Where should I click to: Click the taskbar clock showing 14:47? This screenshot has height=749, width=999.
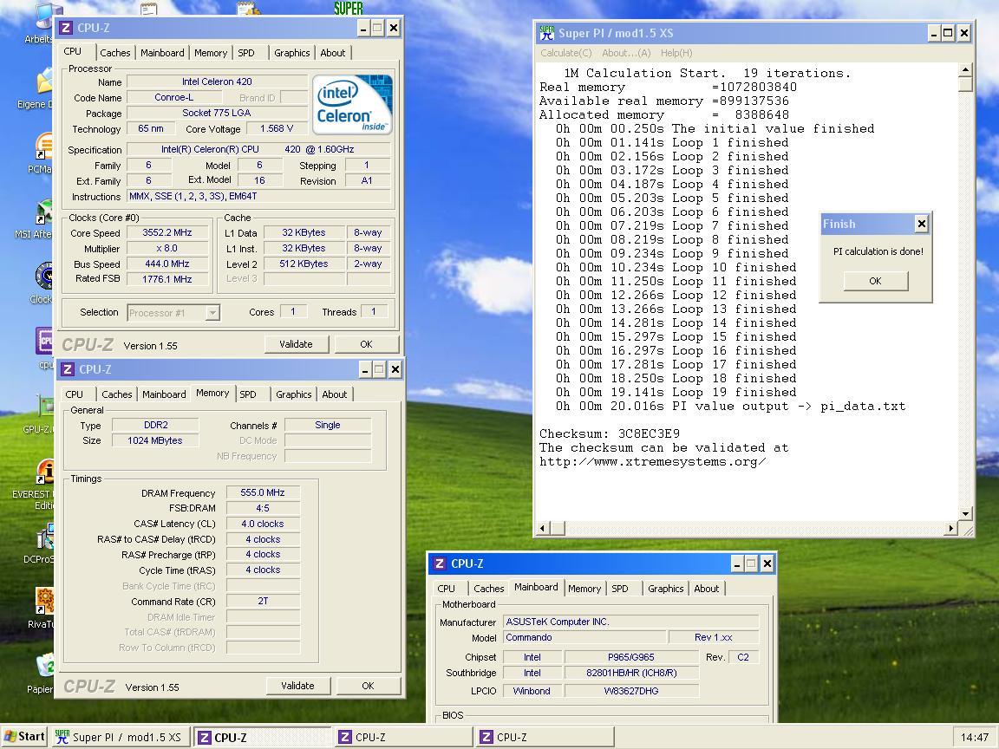[x=975, y=738]
